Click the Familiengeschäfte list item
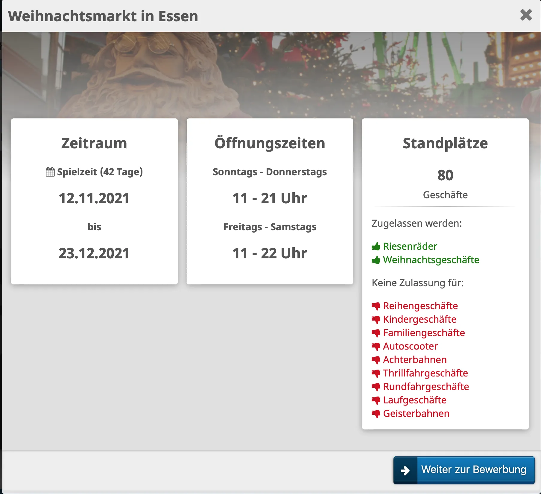Viewport: 541px width, 494px height. coord(424,333)
